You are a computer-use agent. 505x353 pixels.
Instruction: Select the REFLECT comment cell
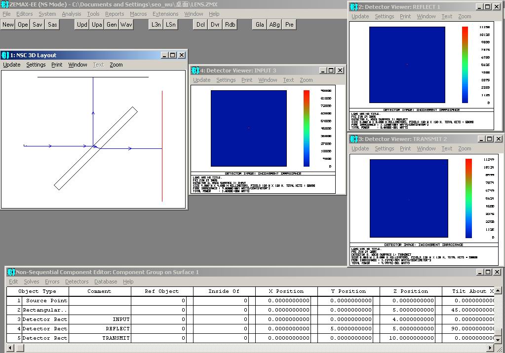100,328
